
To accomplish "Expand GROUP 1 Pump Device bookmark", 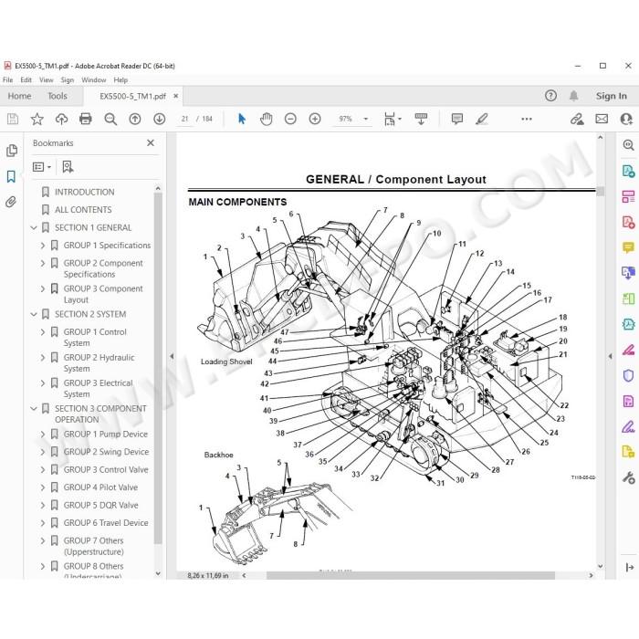I will tap(43, 434).
